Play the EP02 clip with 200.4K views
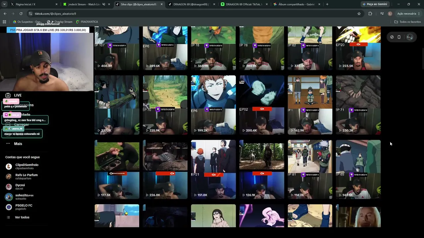Viewport: 424px width, 238px height. pos(262,105)
